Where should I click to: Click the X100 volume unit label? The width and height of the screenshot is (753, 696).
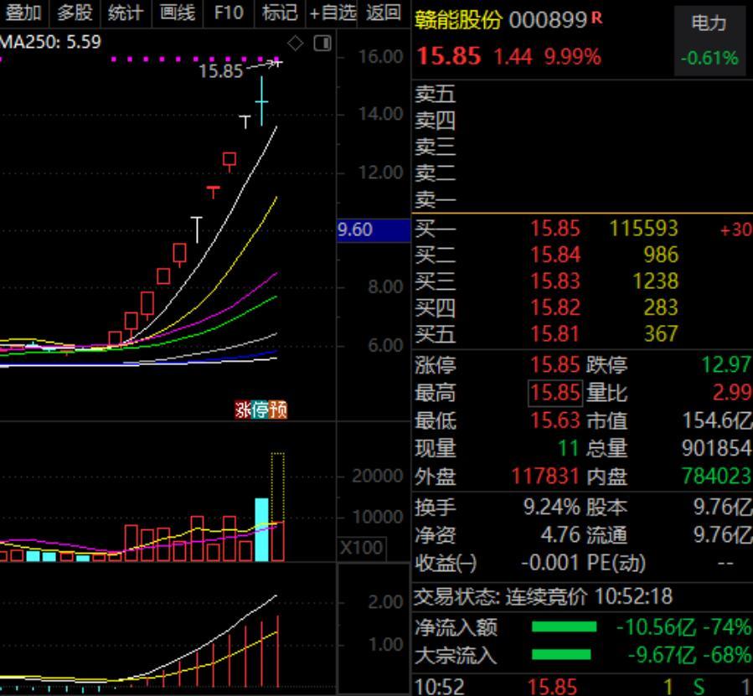tap(361, 548)
